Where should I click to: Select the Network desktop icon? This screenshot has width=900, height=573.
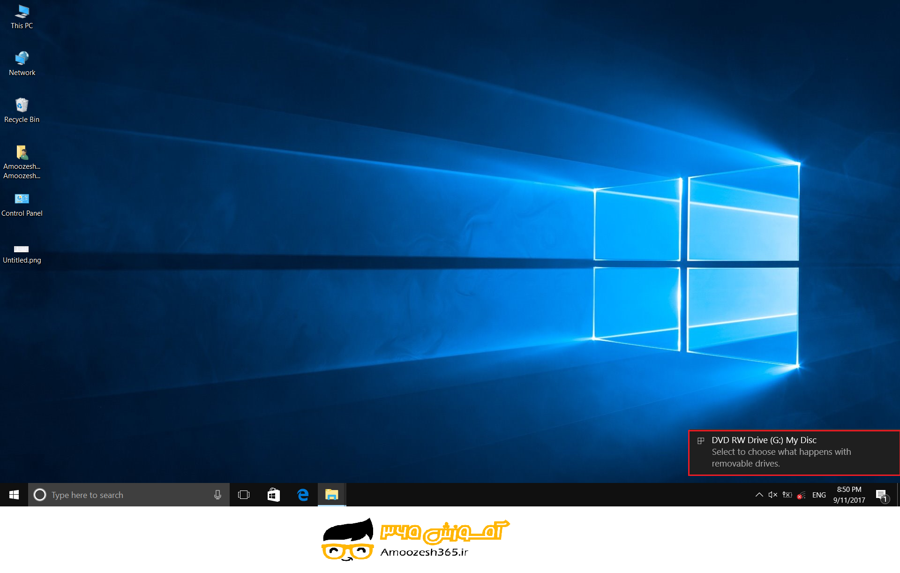(22, 64)
